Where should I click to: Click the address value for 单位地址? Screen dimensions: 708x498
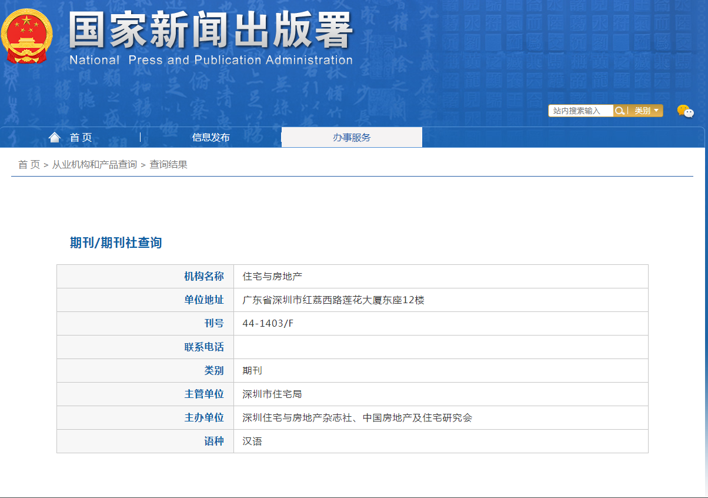pyautogui.click(x=333, y=300)
